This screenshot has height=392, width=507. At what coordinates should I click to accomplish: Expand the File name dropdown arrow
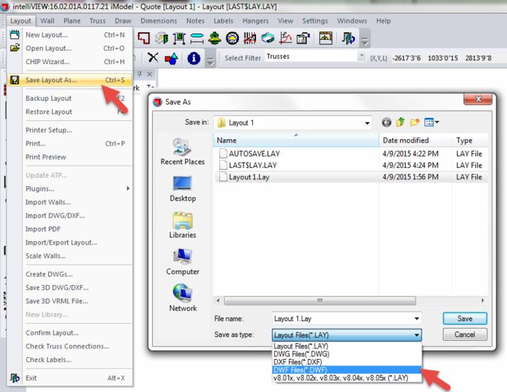417,319
